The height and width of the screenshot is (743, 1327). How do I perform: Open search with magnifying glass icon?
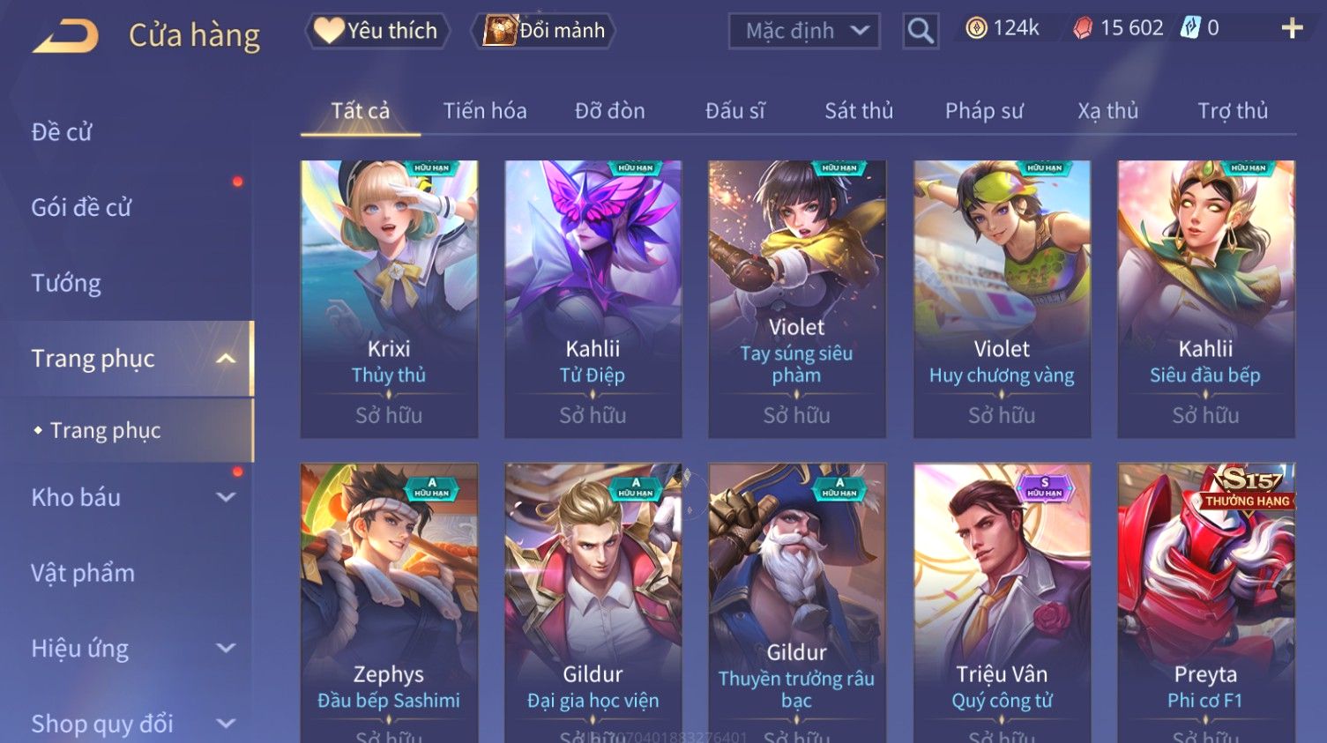[x=921, y=32]
